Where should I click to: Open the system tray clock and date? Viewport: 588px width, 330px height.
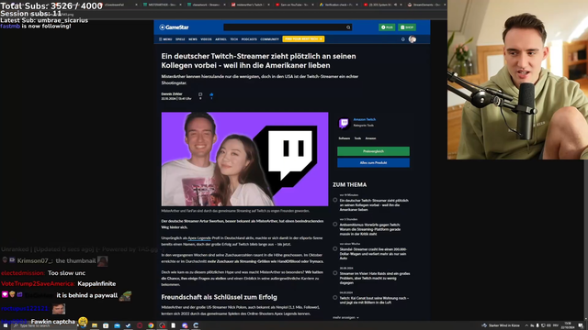[x=567, y=325]
